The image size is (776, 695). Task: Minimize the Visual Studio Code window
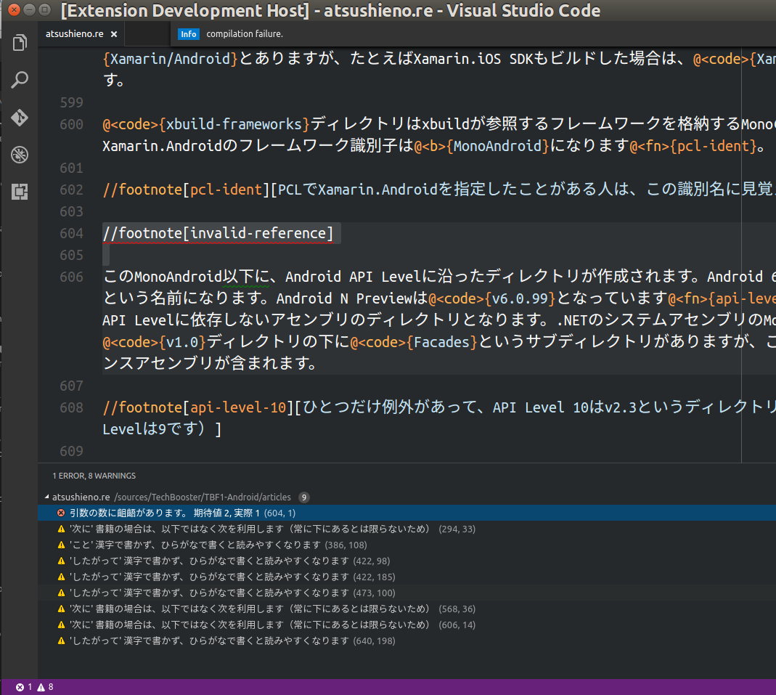click(x=30, y=10)
